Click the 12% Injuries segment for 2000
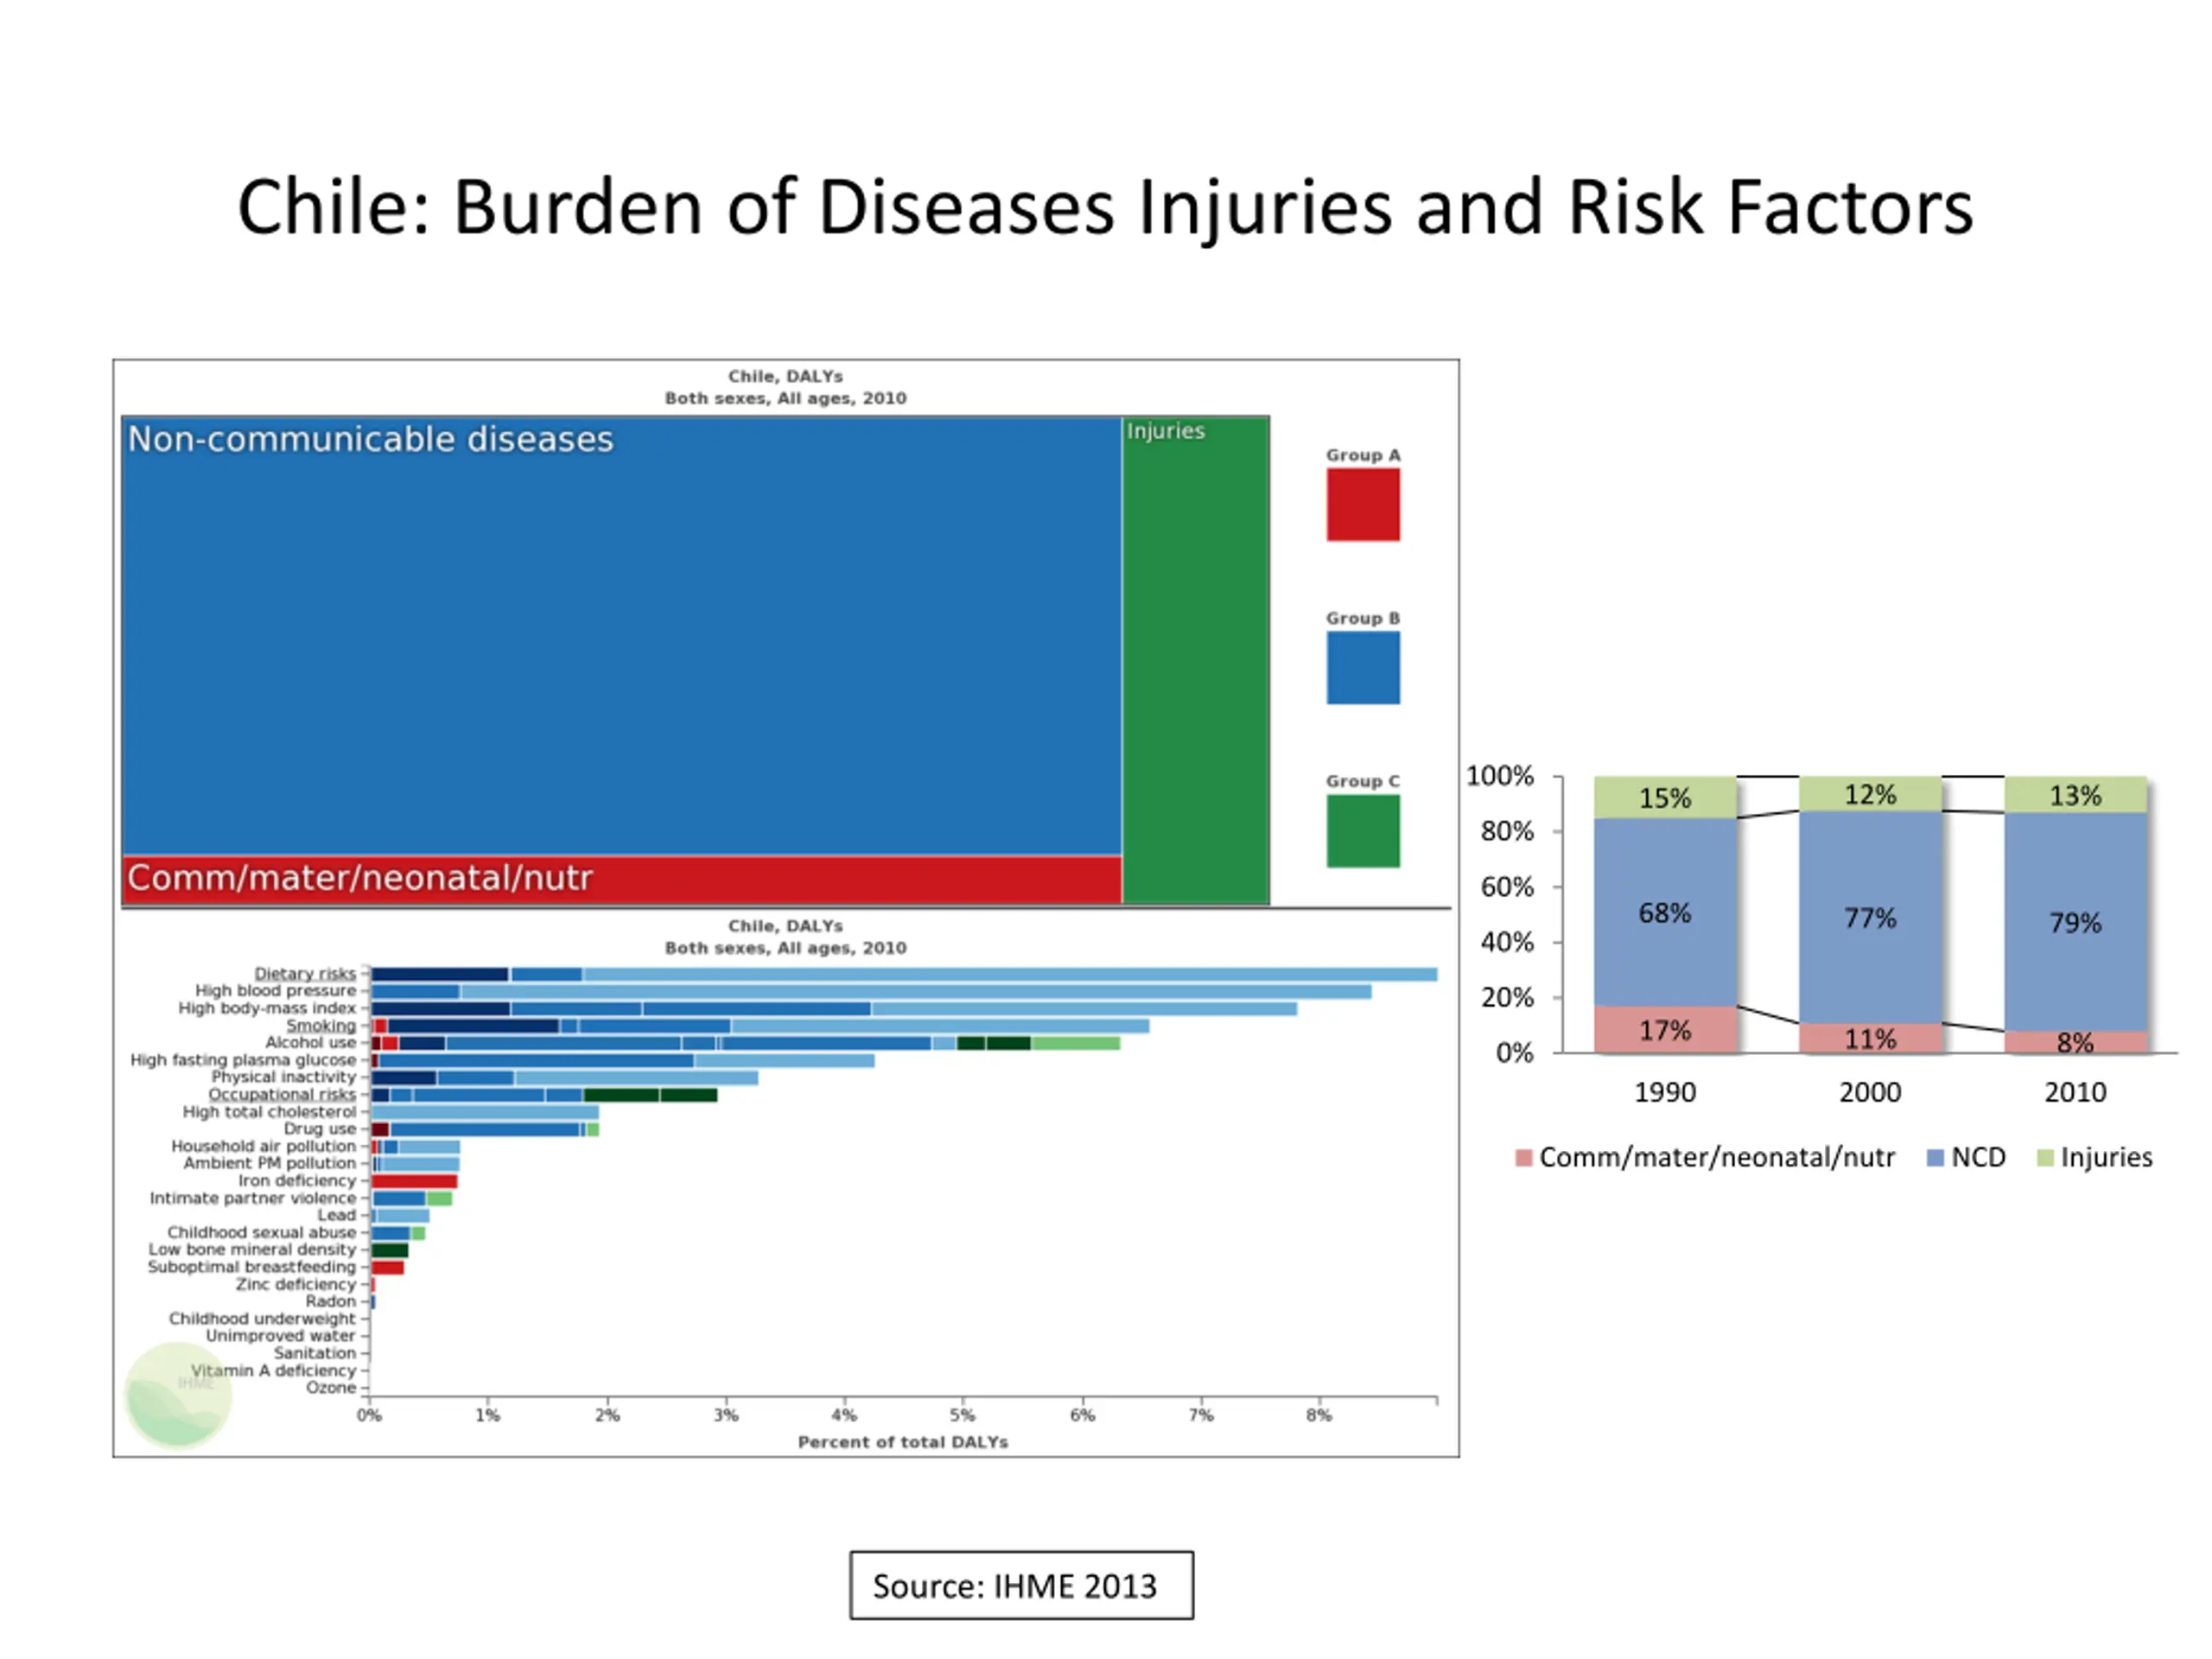The image size is (2212, 1659). pos(1870,794)
